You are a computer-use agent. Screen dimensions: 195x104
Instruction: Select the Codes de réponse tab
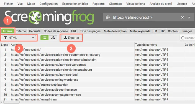[56, 31]
